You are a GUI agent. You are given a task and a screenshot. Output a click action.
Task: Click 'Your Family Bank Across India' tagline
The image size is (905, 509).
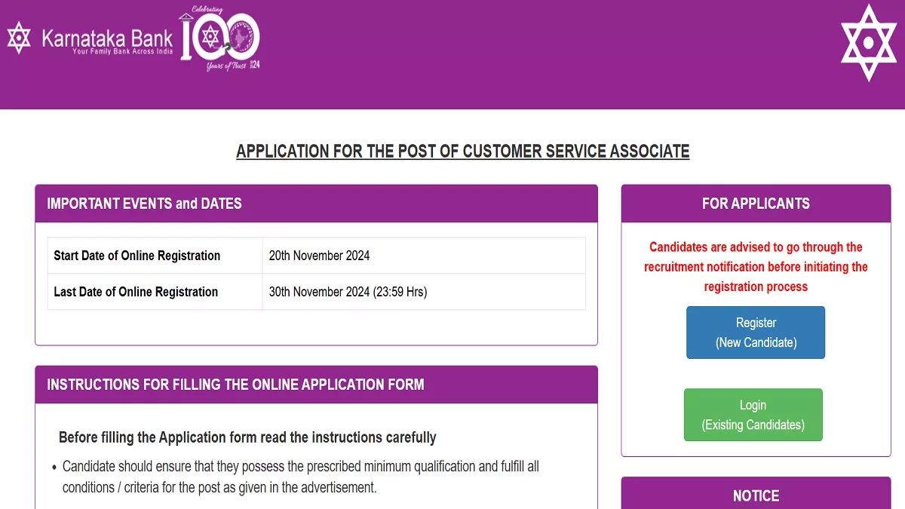pos(122,51)
